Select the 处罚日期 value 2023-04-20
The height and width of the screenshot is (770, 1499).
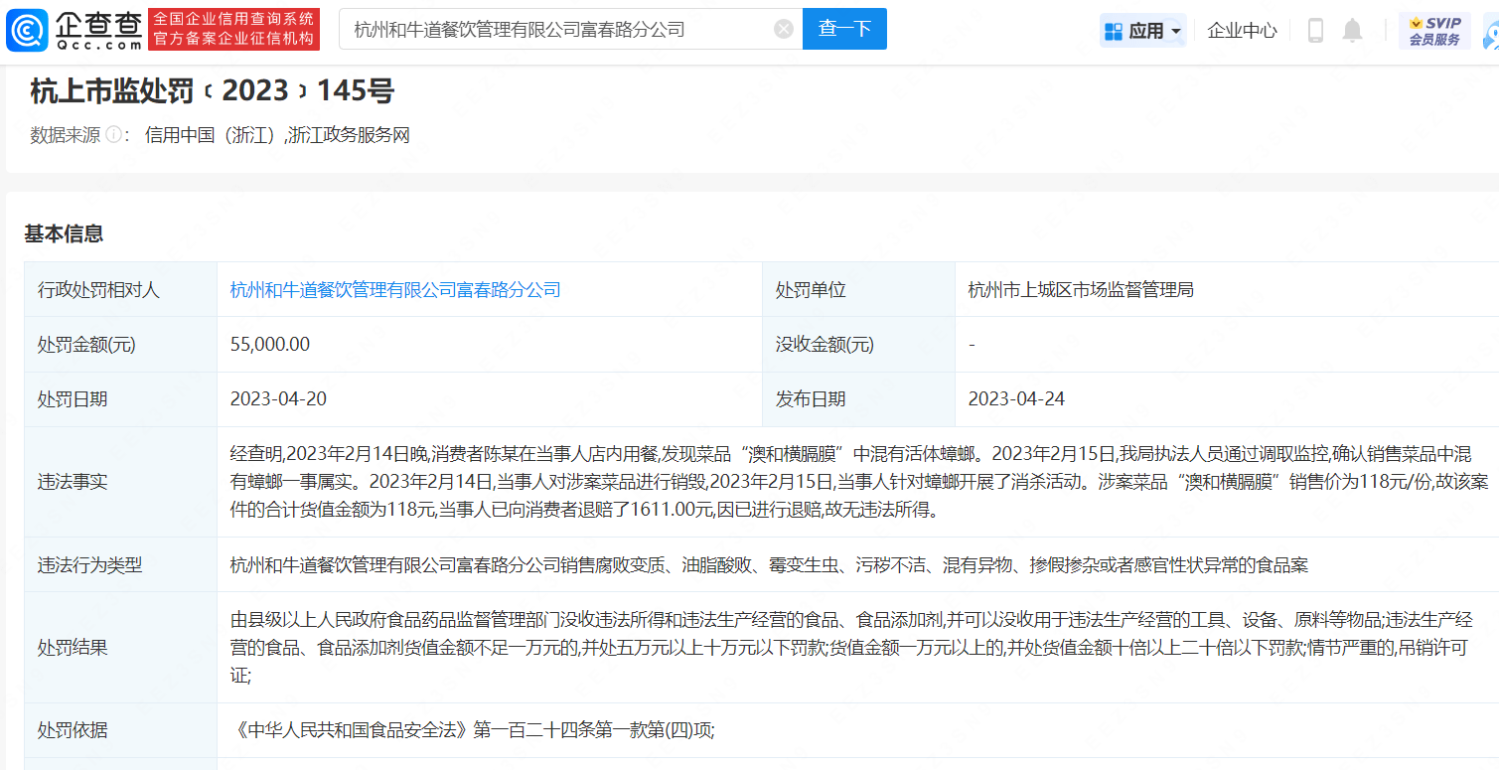(278, 399)
